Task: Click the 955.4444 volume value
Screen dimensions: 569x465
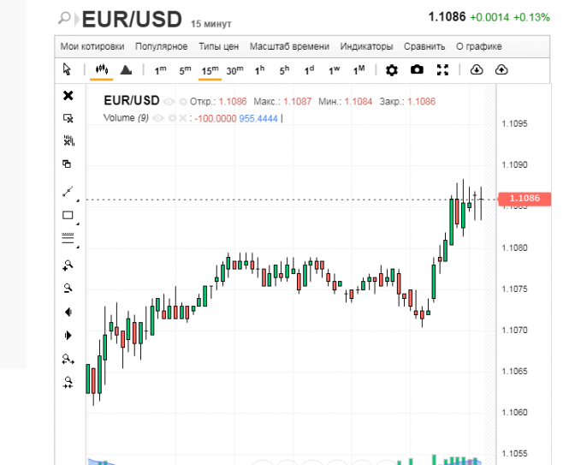Action: (258, 118)
